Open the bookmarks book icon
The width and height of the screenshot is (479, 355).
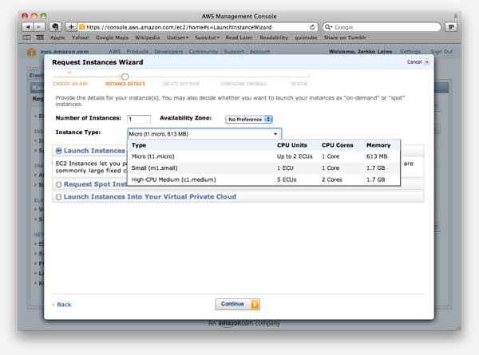coord(28,37)
